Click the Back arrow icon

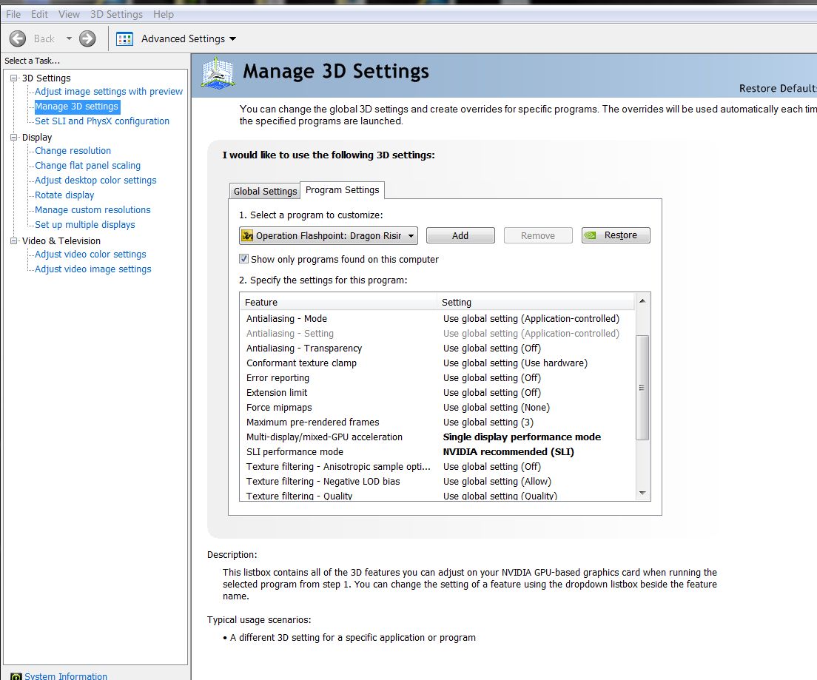[17, 38]
